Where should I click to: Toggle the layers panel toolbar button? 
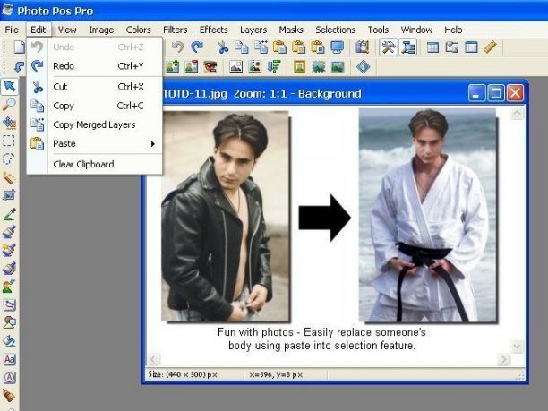407,47
